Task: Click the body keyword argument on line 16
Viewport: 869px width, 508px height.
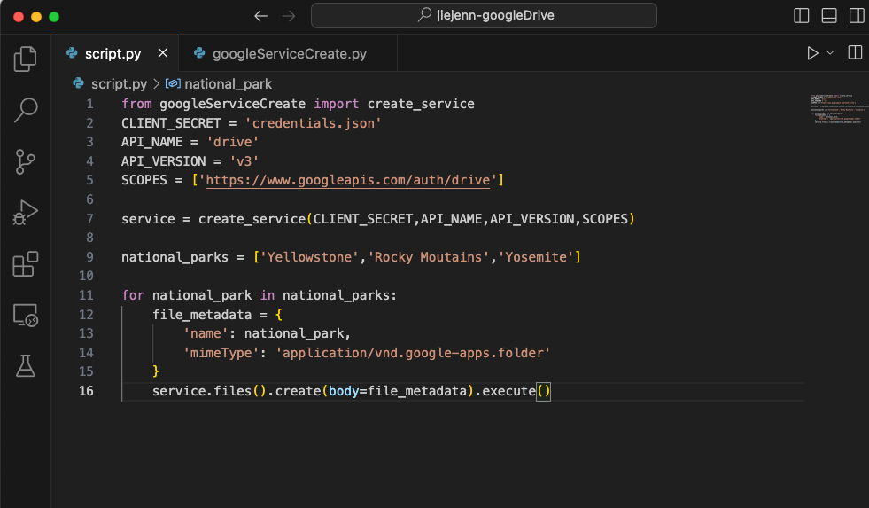Action: (344, 391)
